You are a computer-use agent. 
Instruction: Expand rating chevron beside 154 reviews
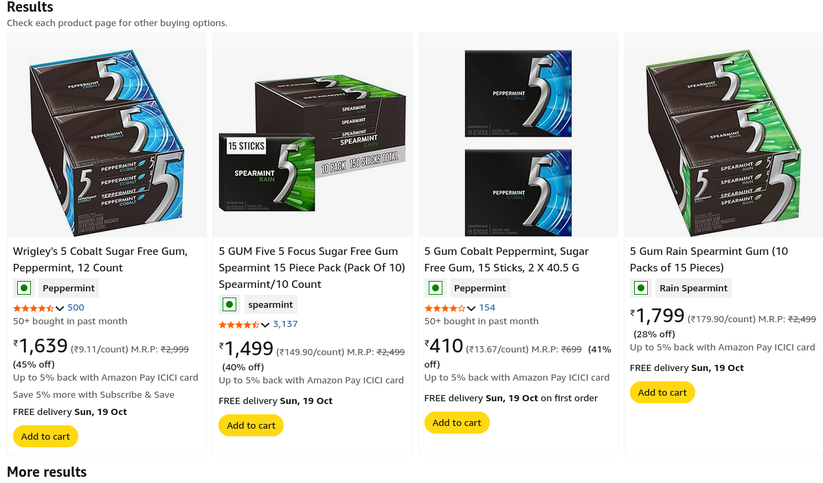[471, 308]
